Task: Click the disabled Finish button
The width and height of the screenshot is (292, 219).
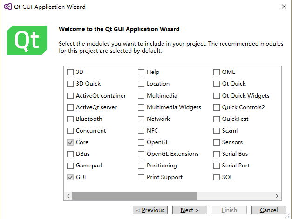Action: click(x=229, y=210)
